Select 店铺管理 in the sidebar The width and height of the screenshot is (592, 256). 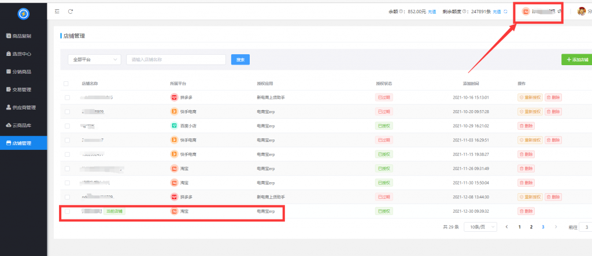click(23, 143)
